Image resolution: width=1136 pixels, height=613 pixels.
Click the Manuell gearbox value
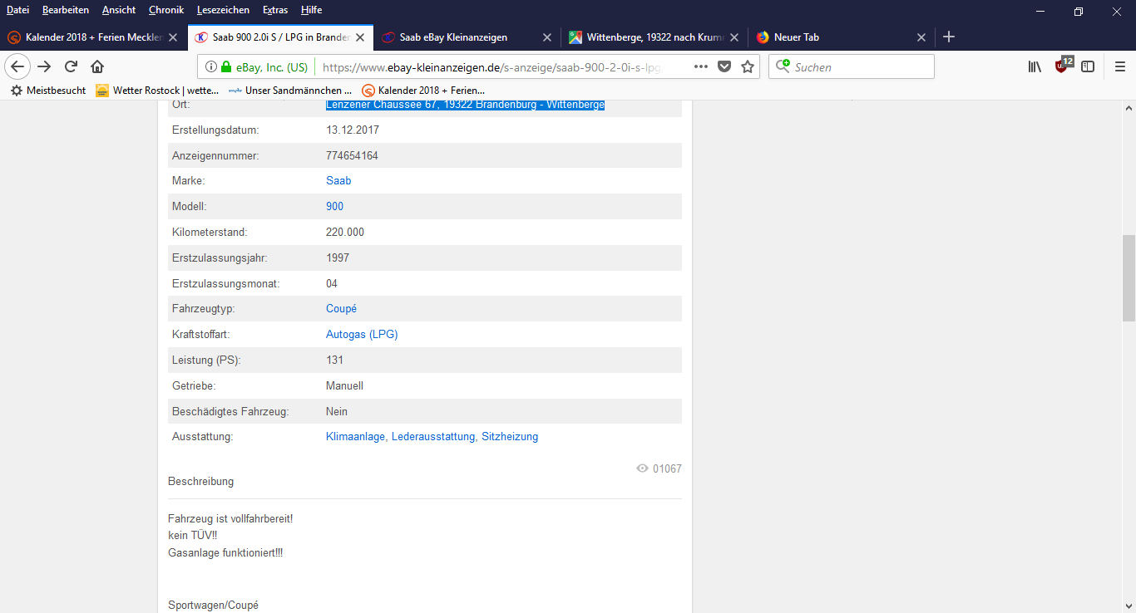pyautogui.click(x=344, y=385)
